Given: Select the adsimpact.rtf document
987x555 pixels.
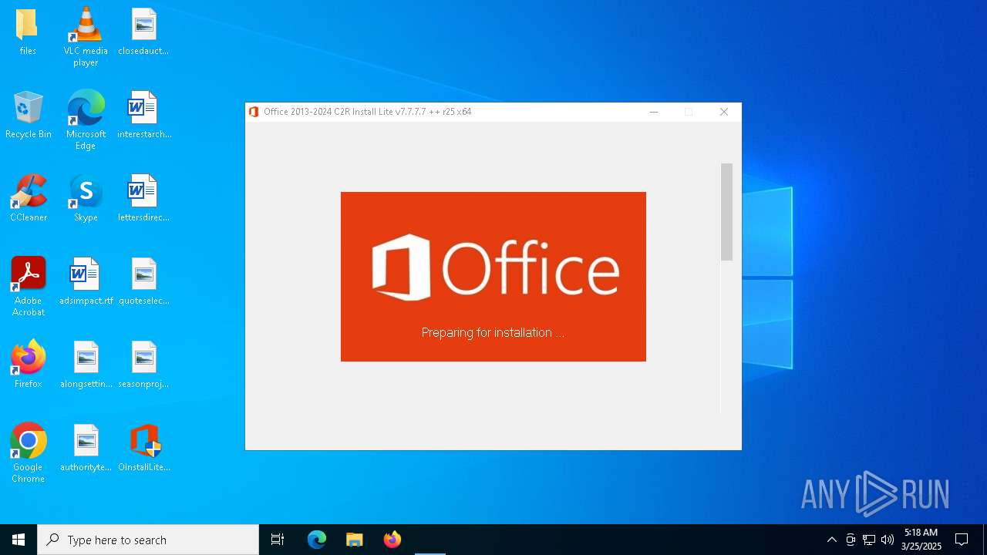Looking at the screenshot, I should point(86,281).
